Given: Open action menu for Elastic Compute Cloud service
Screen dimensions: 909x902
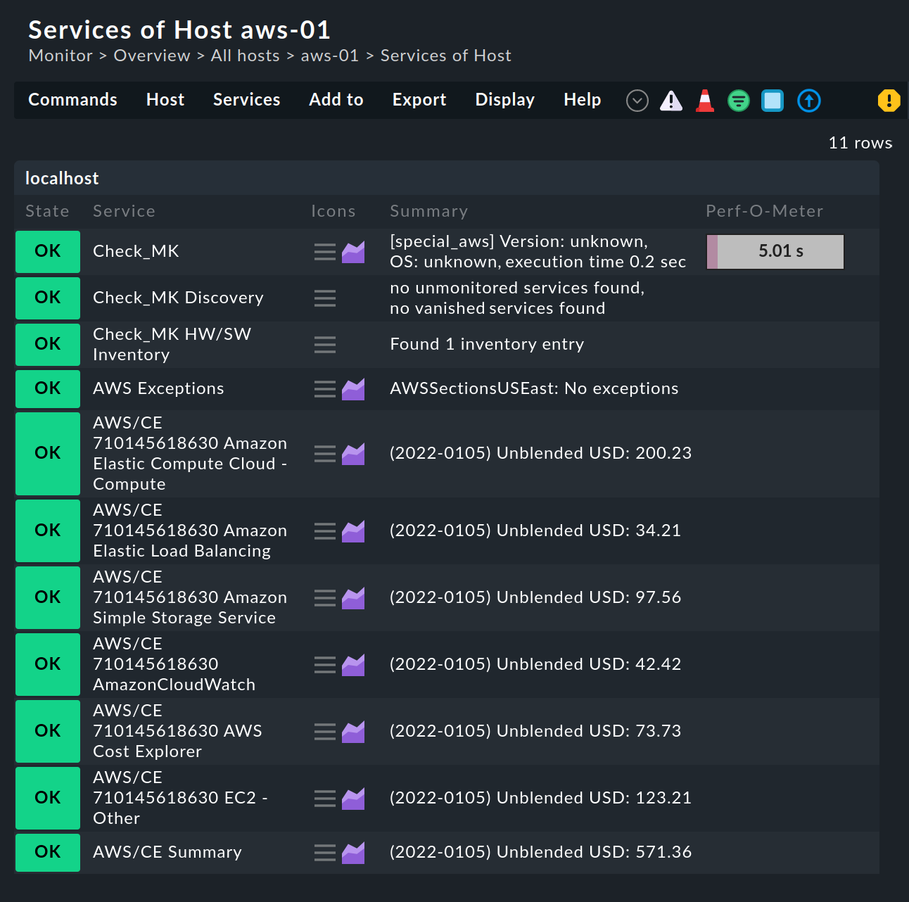Looking at the screenshot, I should pos(325,454).
